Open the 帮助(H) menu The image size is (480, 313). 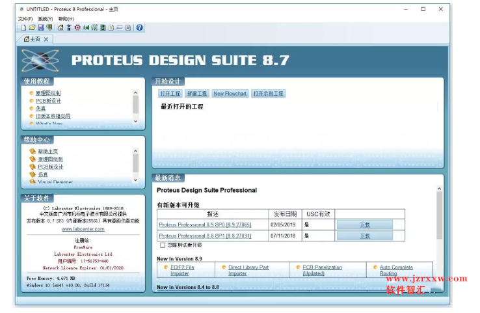point(66,19)
